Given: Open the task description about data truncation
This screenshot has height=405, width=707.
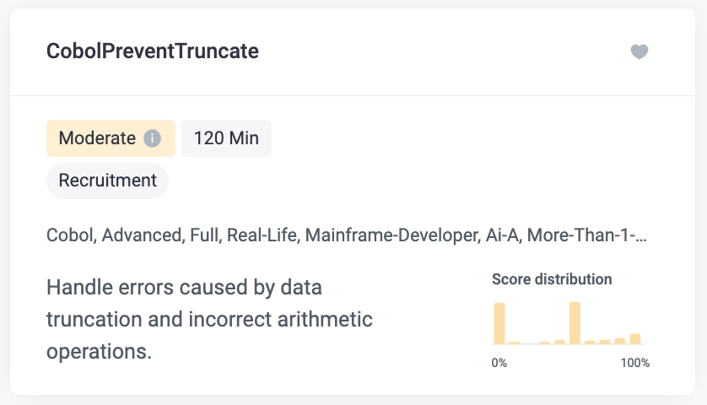Looking at the screenshot, I should [x=209, y=319].
